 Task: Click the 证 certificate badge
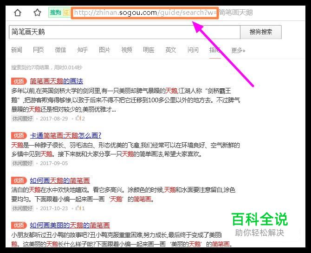(x=66, y=13)
